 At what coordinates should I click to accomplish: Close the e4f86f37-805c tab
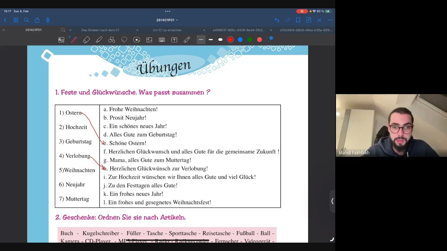204,30
